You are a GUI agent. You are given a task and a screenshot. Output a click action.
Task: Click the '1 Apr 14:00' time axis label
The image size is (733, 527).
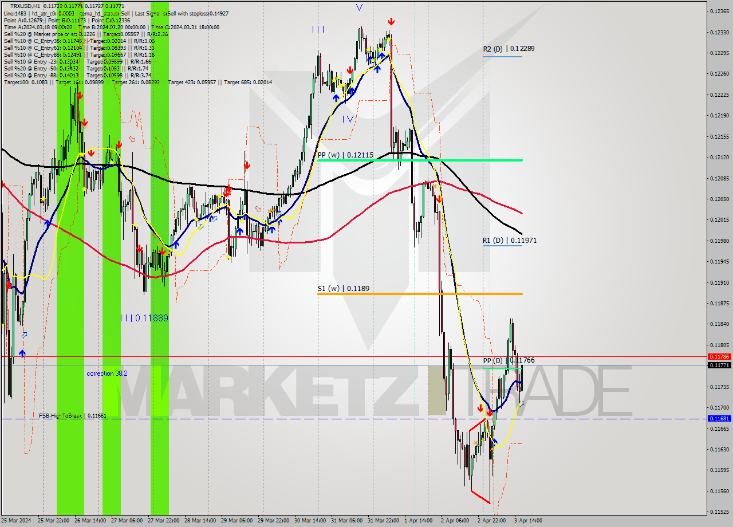419,521
